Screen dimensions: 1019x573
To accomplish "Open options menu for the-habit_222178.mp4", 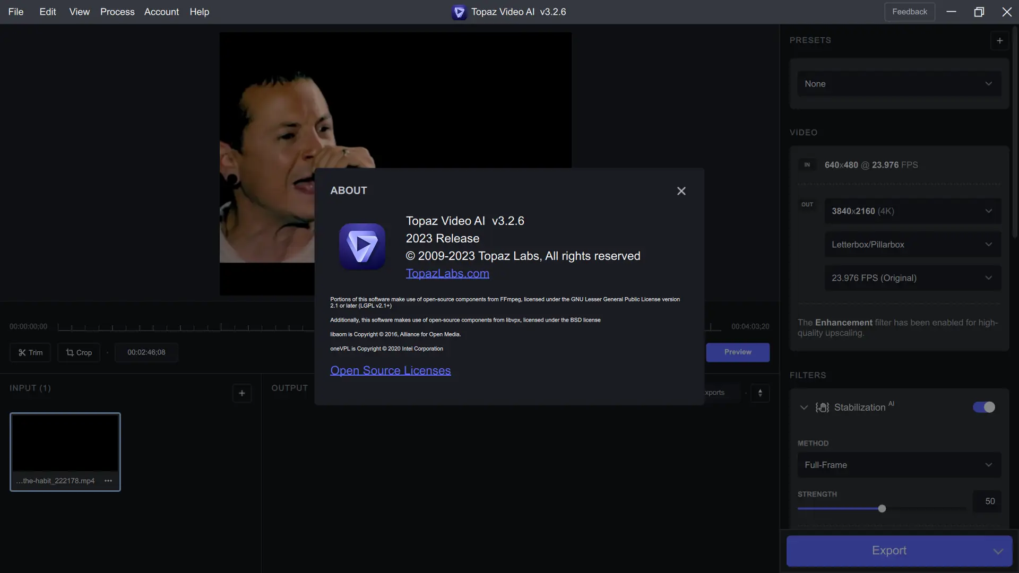I will tap(108, 481).
